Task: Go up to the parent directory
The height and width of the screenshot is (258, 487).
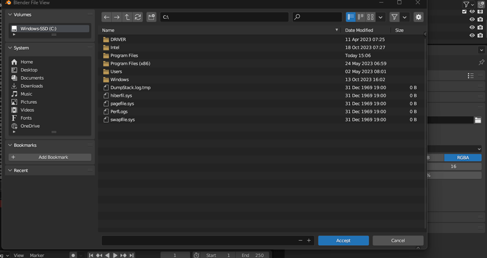Action: tap(127, 17)
